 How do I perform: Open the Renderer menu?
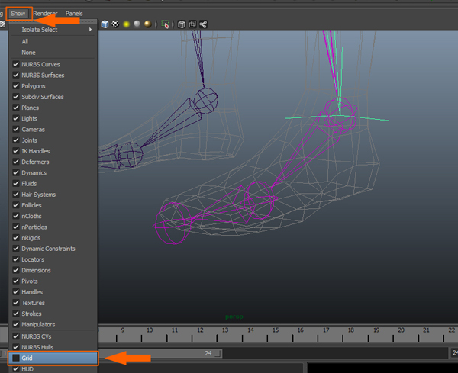click(45, 14)
